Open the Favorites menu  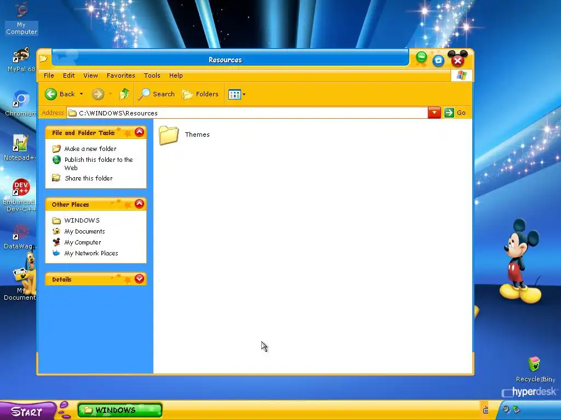pyautogui.click(x=121, y=75)
